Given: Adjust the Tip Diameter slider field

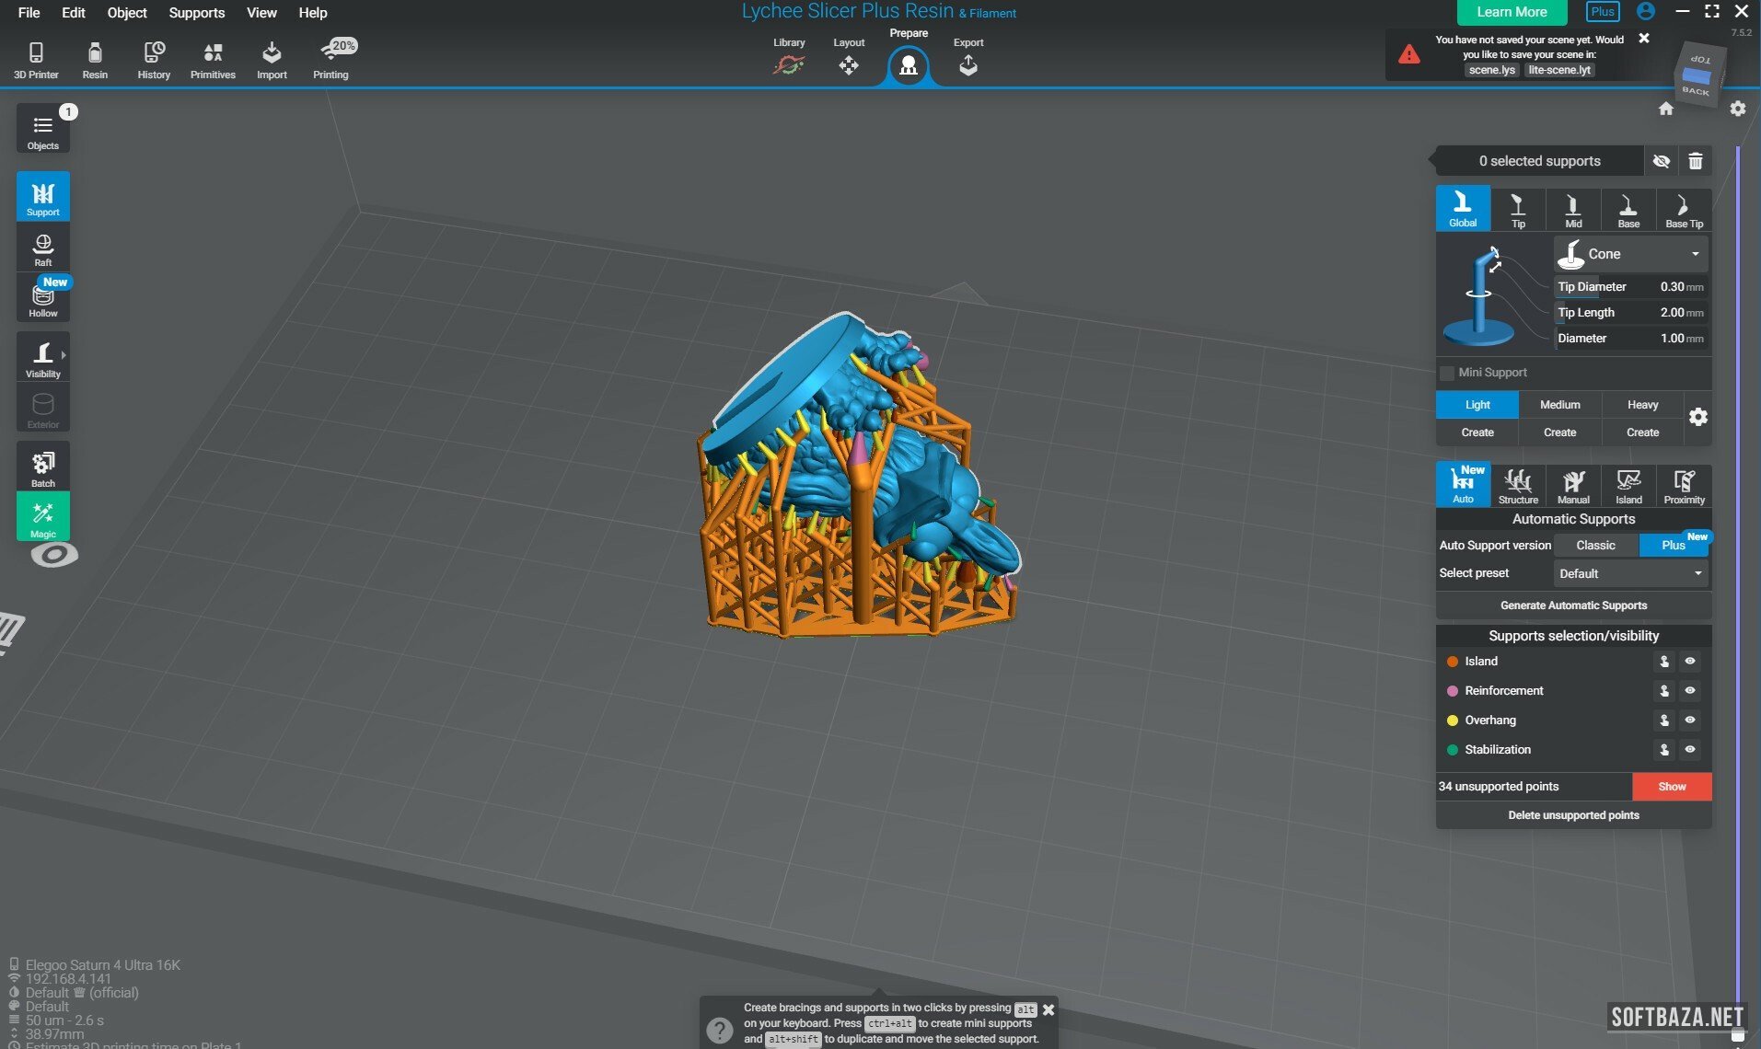Looking at the screenshot, I should [1629, 287].
